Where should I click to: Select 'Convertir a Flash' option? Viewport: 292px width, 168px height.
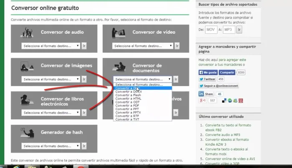click(143, 95)
